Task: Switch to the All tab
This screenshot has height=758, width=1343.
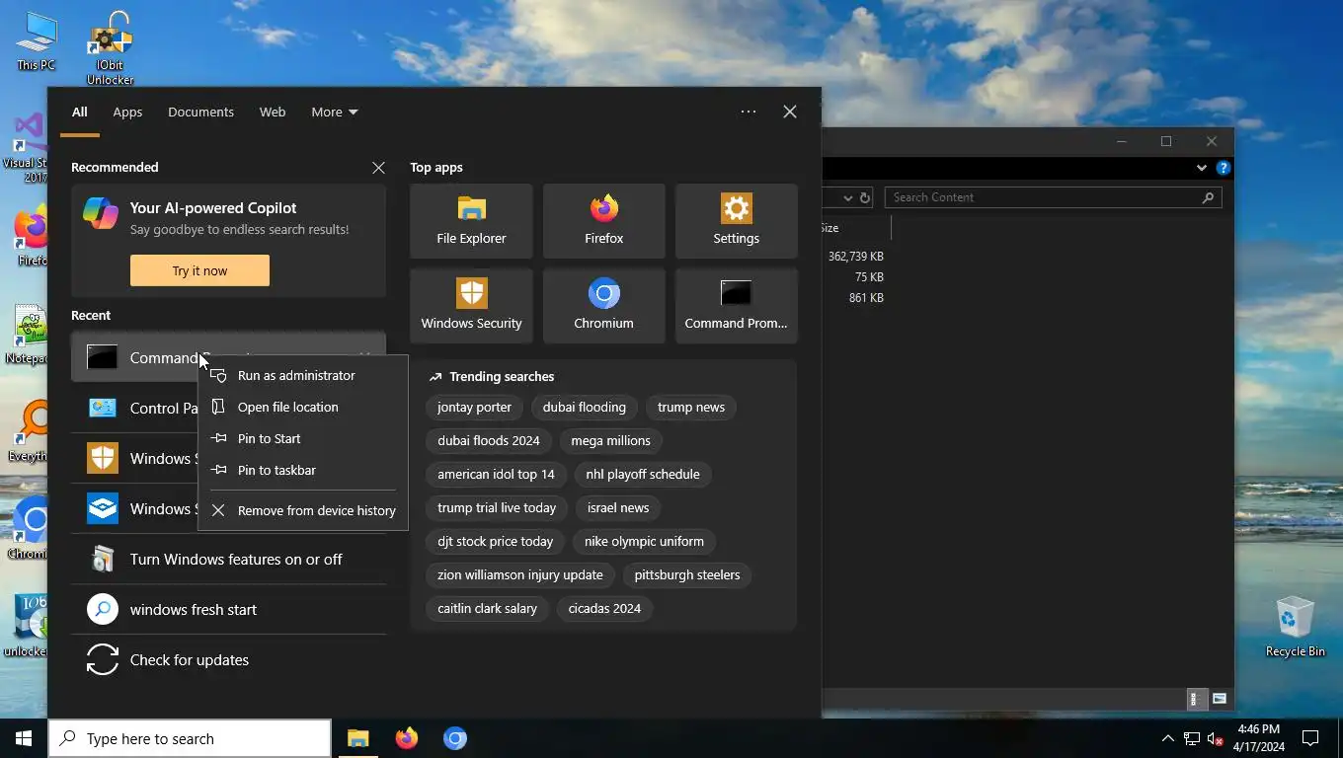Action: 79,112
